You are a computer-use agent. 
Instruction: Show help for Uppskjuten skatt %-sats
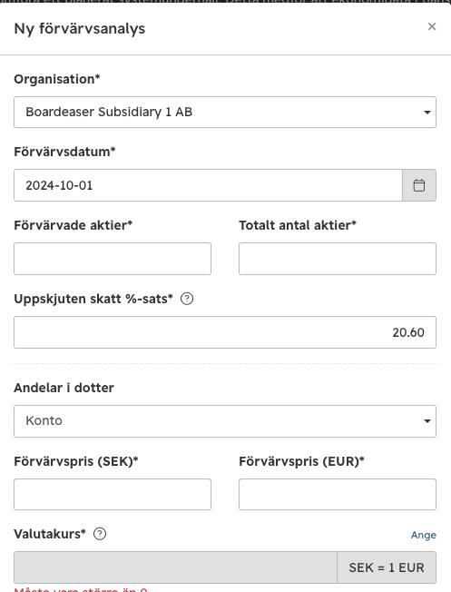[x=187, y=299]
